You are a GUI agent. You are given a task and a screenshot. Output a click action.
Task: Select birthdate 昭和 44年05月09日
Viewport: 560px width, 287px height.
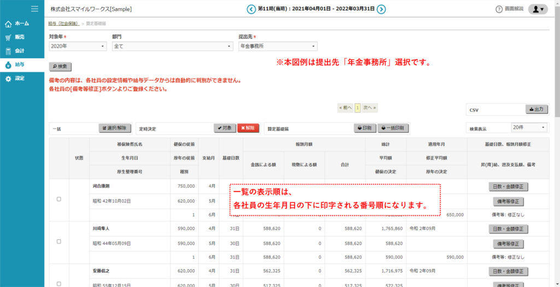click(112, 243)
